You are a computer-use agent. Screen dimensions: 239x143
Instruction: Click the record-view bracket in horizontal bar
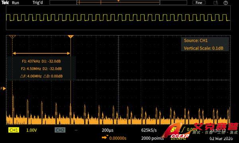coord(118,2)
